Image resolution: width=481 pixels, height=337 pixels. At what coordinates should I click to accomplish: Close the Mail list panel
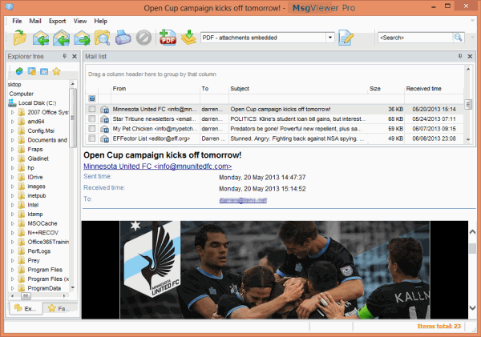pyautogui.click(x=470, y=56)
